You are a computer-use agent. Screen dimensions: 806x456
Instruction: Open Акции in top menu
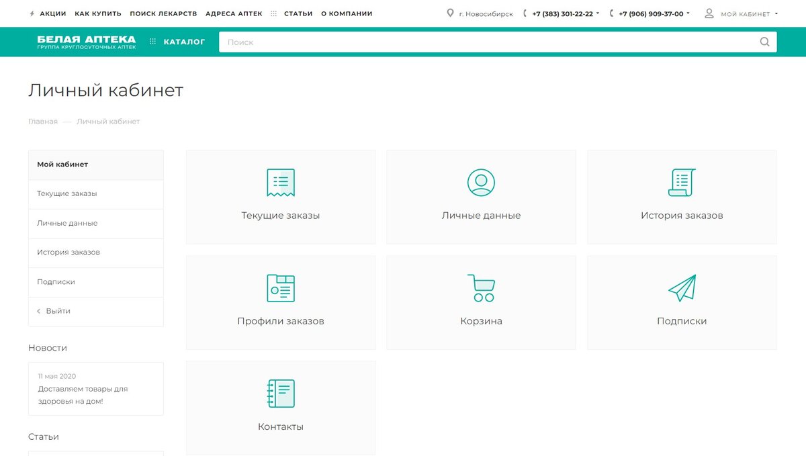coord(53,13)
